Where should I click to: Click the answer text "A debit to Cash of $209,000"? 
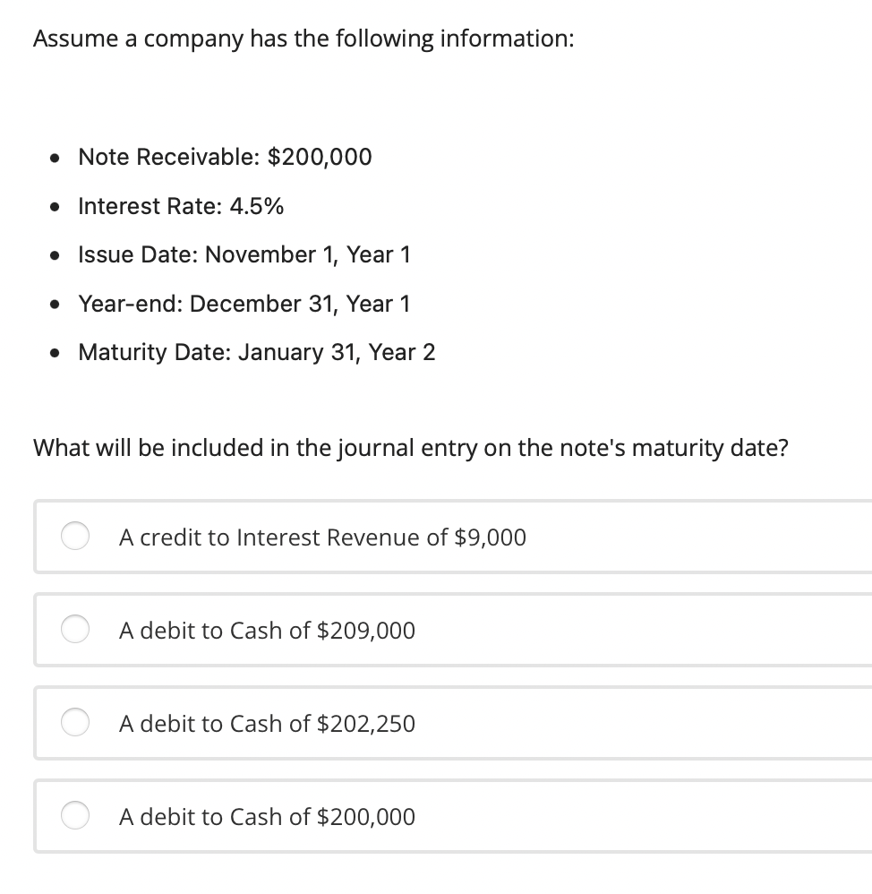(x=267, y=631)
